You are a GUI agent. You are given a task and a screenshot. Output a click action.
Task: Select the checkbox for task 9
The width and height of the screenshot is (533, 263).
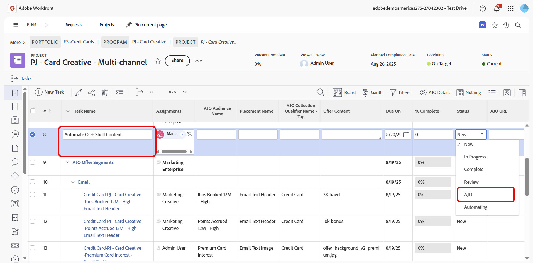coord(33,162)
